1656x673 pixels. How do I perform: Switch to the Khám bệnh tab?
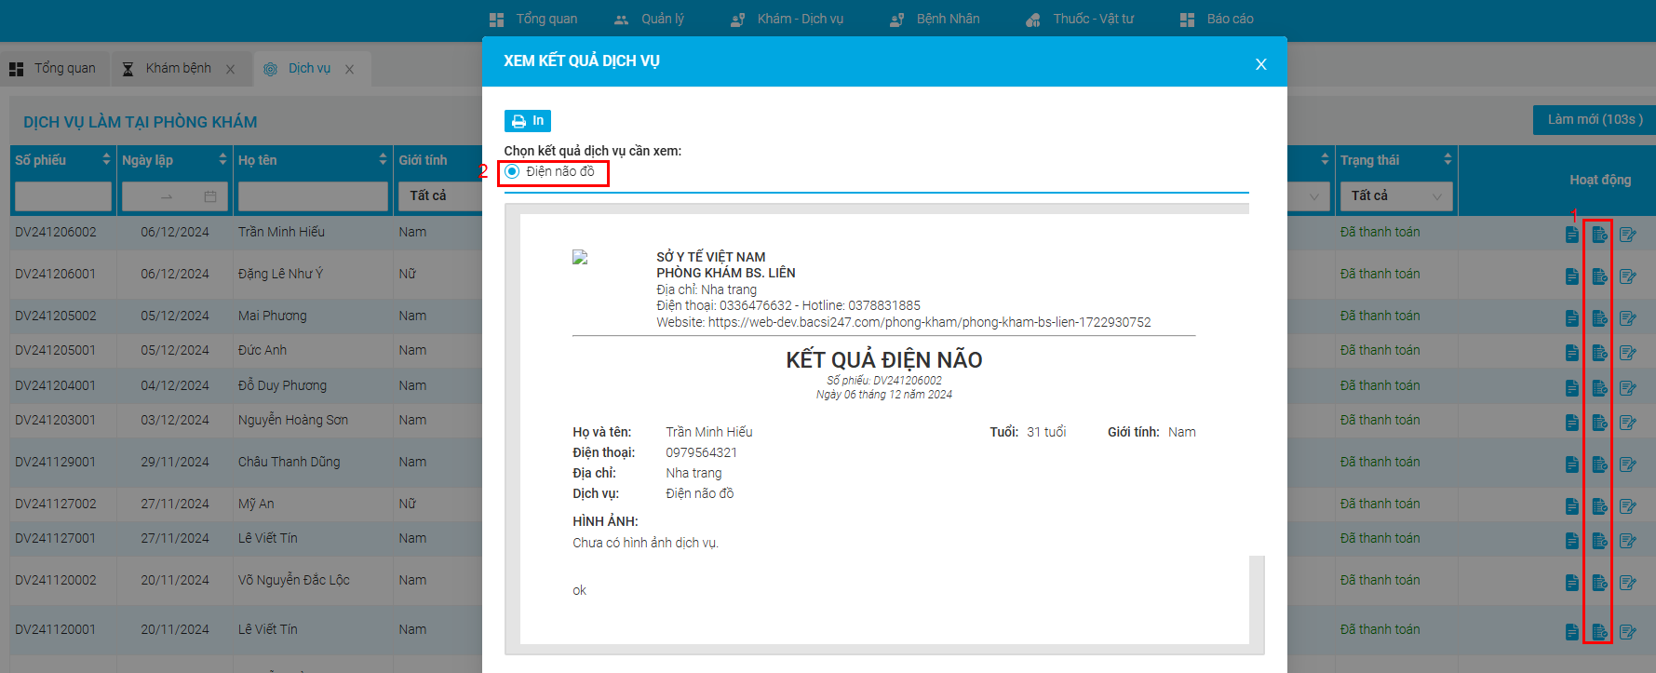pos(168,69)
